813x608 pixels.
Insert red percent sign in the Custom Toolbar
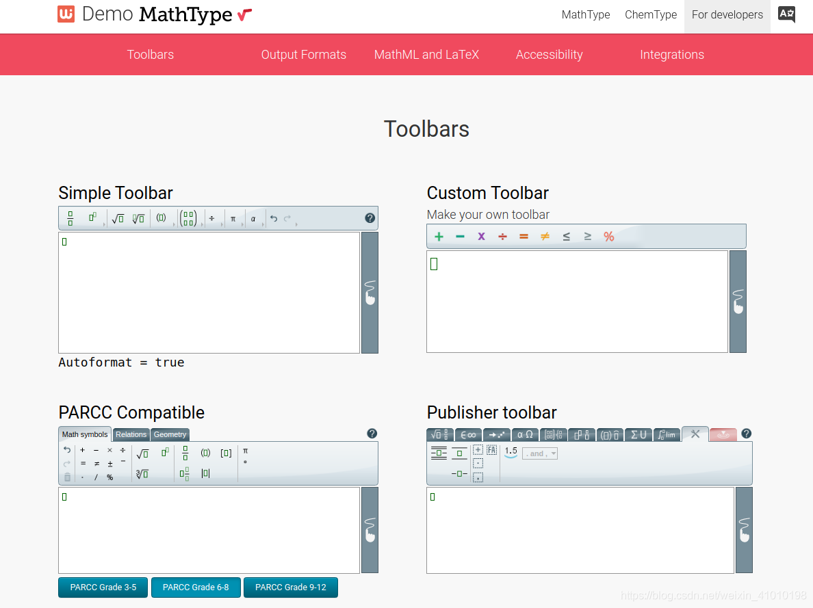pyautogui.click(x=608, y=237)
